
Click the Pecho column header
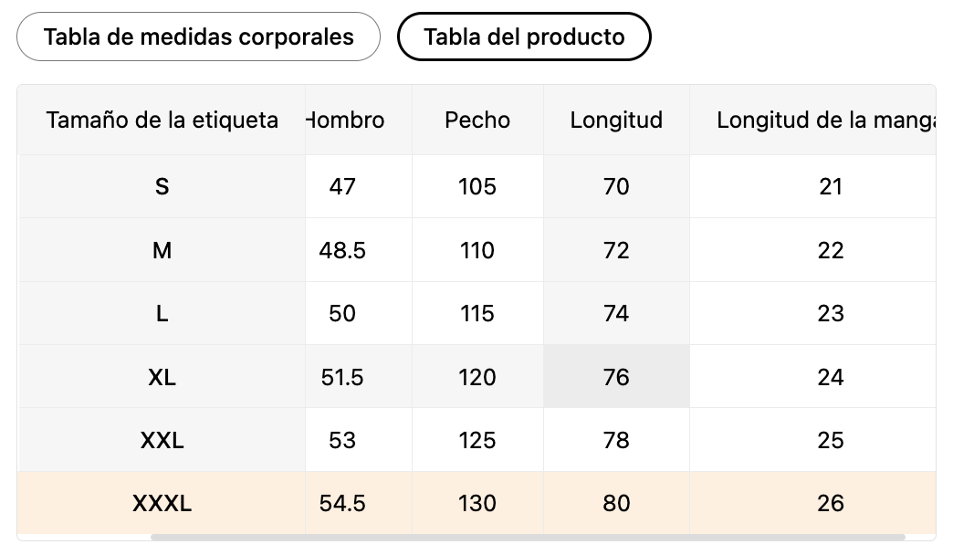click(x=477, y=120)
